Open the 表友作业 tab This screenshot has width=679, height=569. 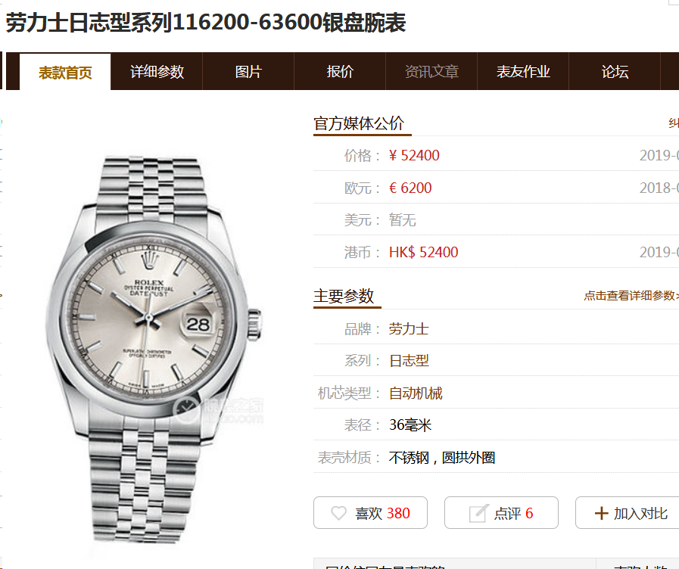coord(523,71)
